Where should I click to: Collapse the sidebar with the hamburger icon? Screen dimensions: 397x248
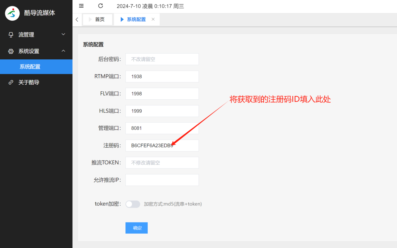[81, 6]
